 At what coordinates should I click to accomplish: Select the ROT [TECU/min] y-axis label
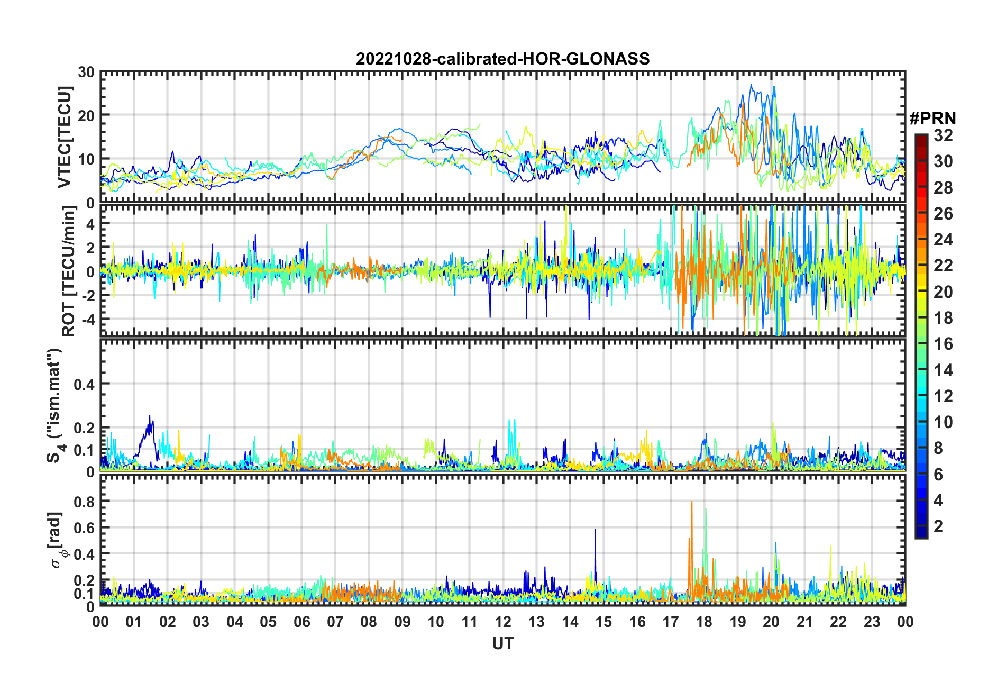[x=69, y=271]
